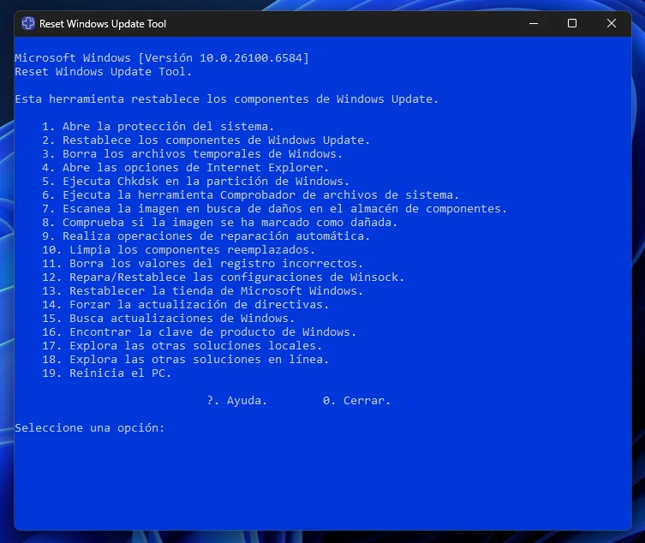Viewport: 645px width, 543px height.
Task: Select '5. Ejecuta Chkdsk en la partición'
Action: [x=196, y=182]
